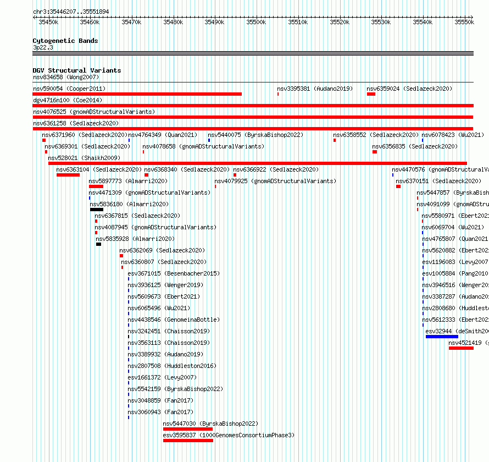Select the nsv6065496 (Wu2021) label
489x462 pixels.
coord(159,308)
